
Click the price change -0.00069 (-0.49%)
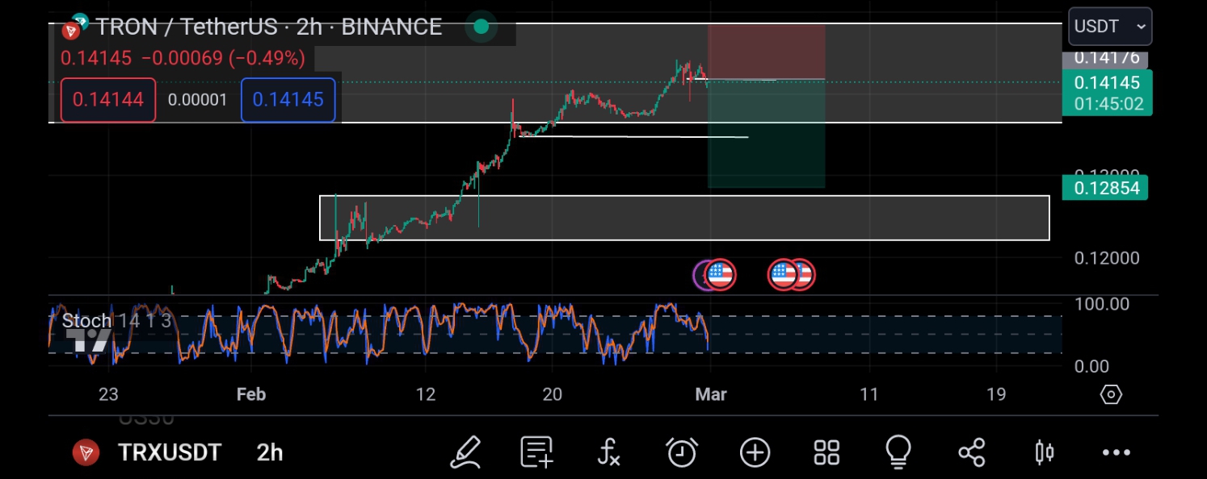pos(223,58)
